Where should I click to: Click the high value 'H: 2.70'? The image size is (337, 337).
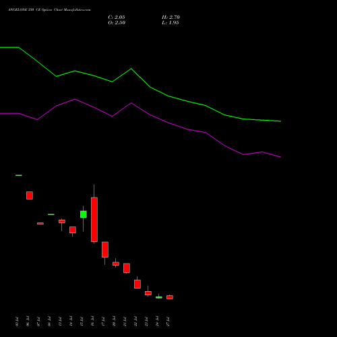click(x=171, y=18)
